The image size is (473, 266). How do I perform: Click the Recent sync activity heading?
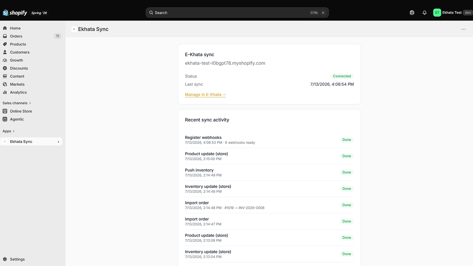[x=207, y=120]
